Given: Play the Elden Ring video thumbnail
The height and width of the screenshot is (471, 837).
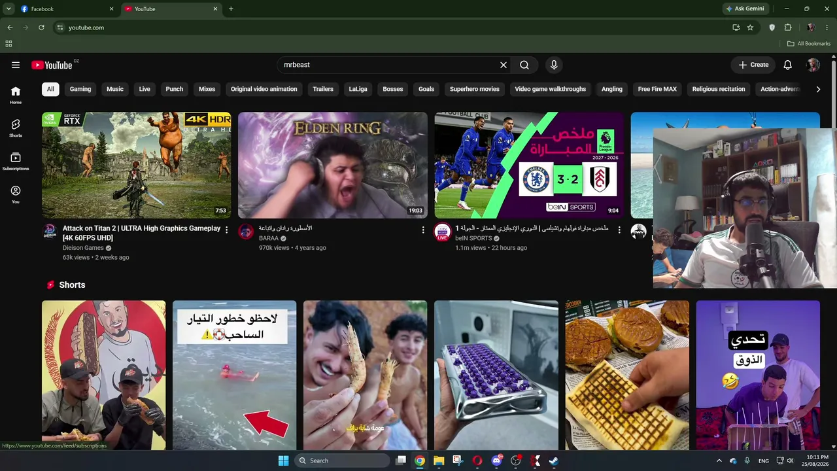Looking at the screenshot, I should pyautogui.click(x=333, y=165).
